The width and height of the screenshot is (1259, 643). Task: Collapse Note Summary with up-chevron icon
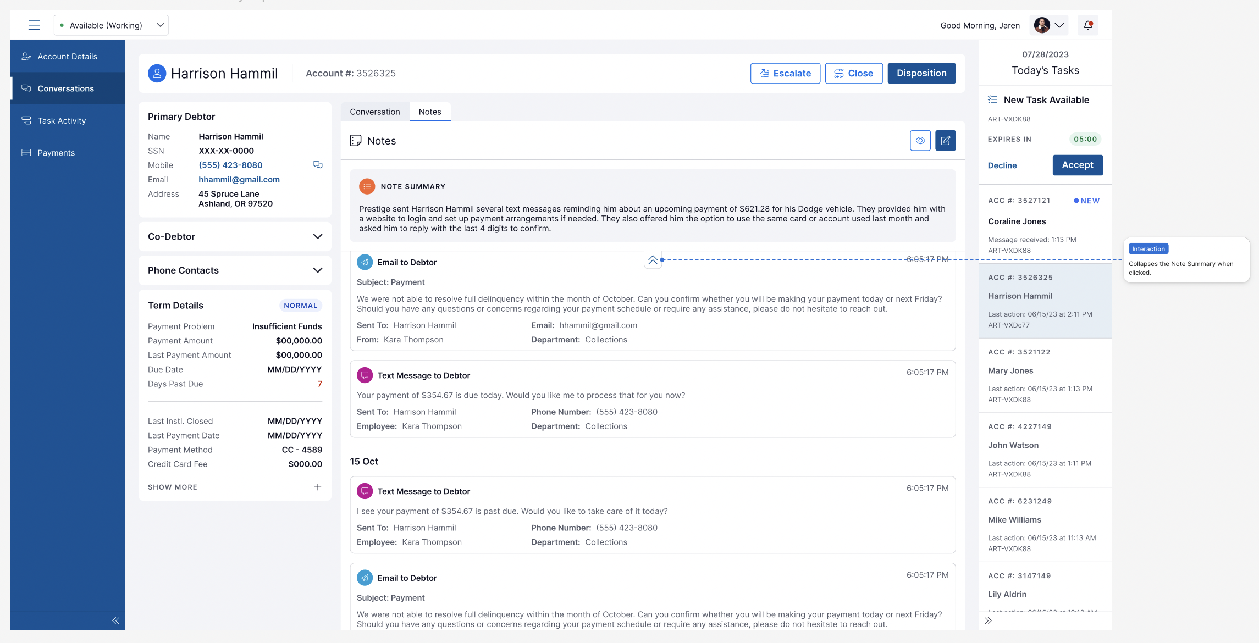[653, 260]
